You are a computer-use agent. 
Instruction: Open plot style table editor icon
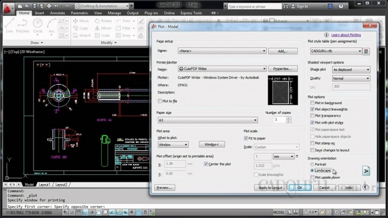pos(366,51)
